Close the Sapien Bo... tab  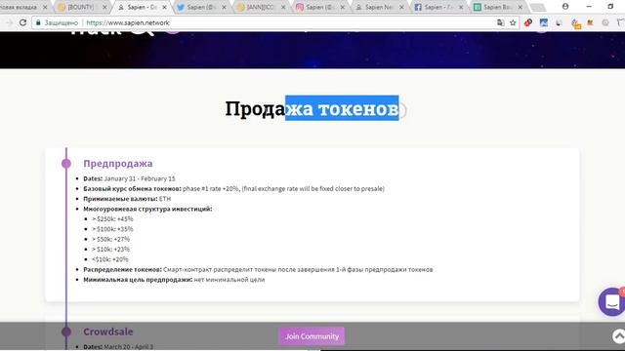click(x=521, y=7)
